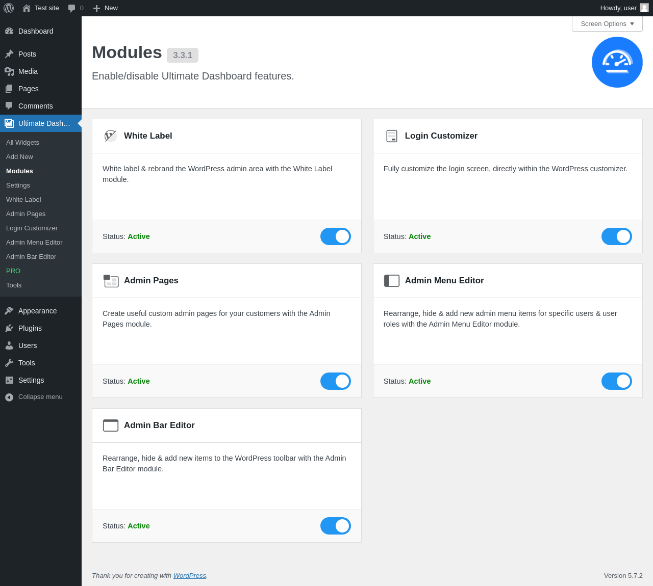Toggle the Admin Pages module off
653x586 pixels.
336,381
